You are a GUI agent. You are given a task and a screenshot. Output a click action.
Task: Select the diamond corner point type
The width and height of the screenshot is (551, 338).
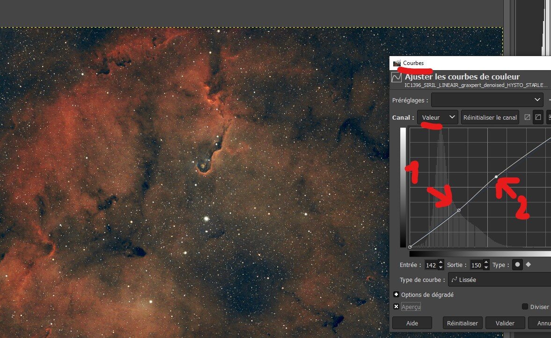528,264
